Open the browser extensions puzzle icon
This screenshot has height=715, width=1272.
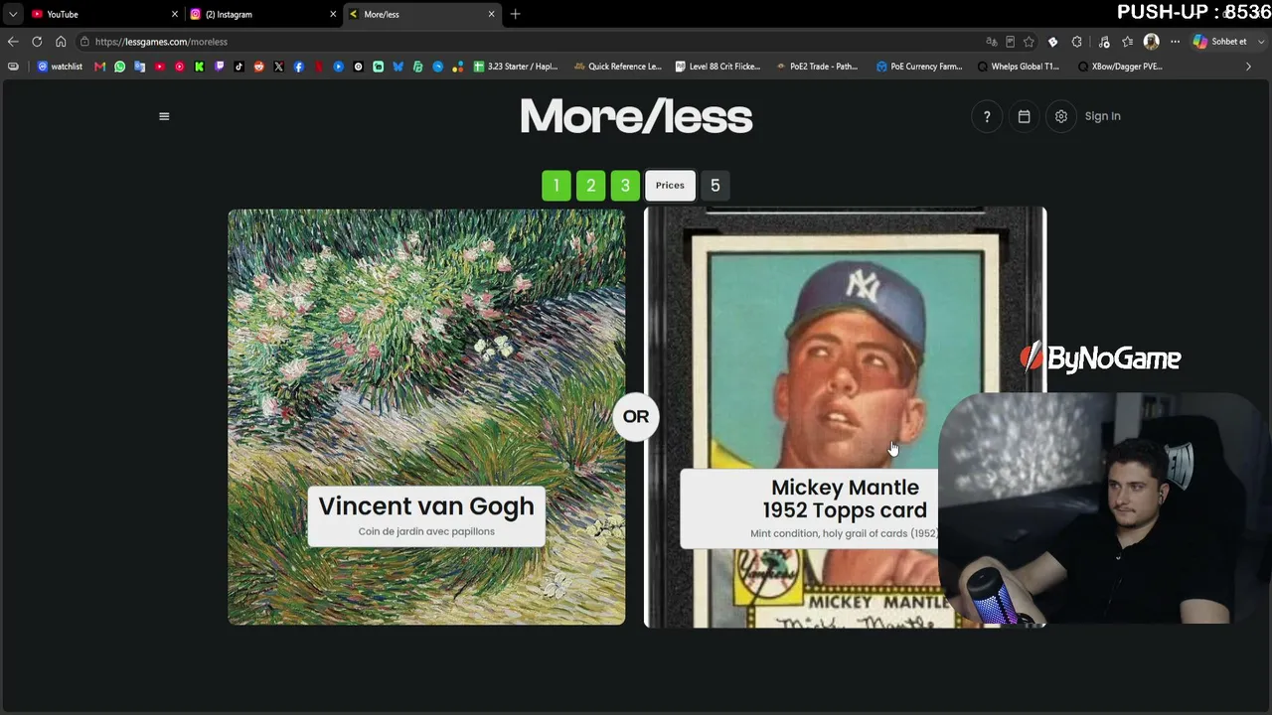point(1076,42)
